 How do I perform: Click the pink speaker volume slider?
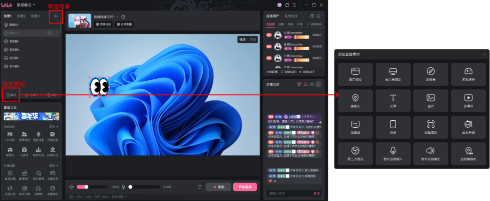(x=81, y=187)
